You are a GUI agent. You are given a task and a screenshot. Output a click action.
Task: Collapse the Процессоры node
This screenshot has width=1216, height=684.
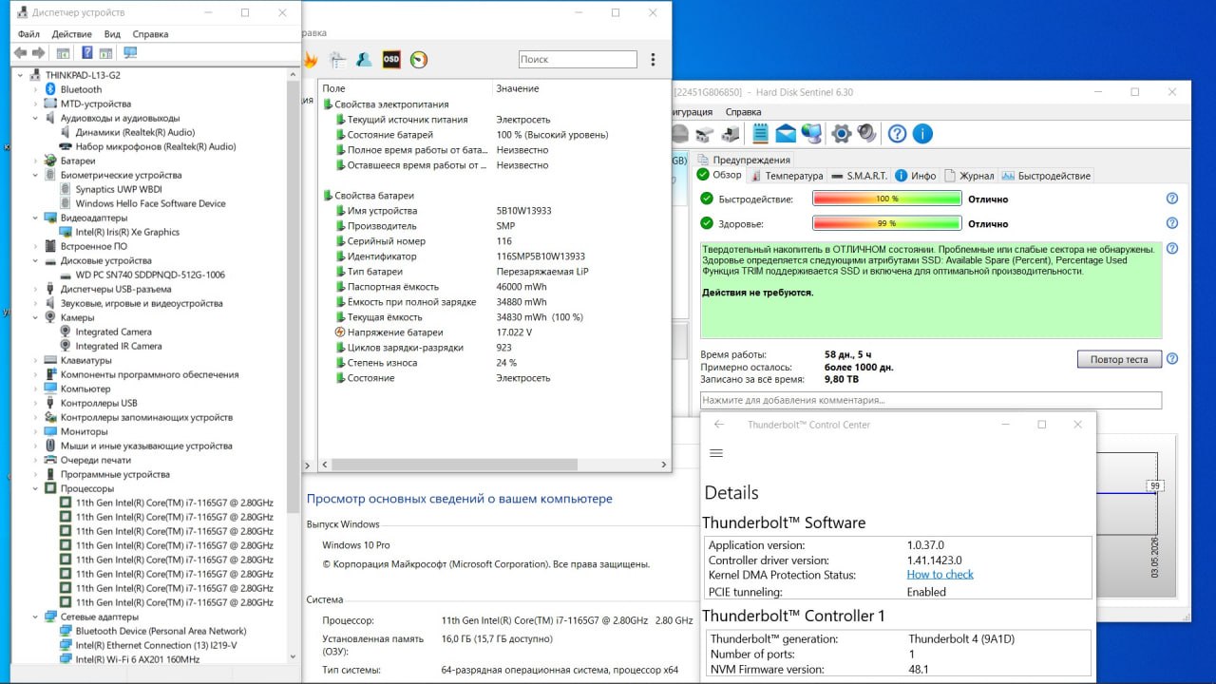[x=36, y=488]
